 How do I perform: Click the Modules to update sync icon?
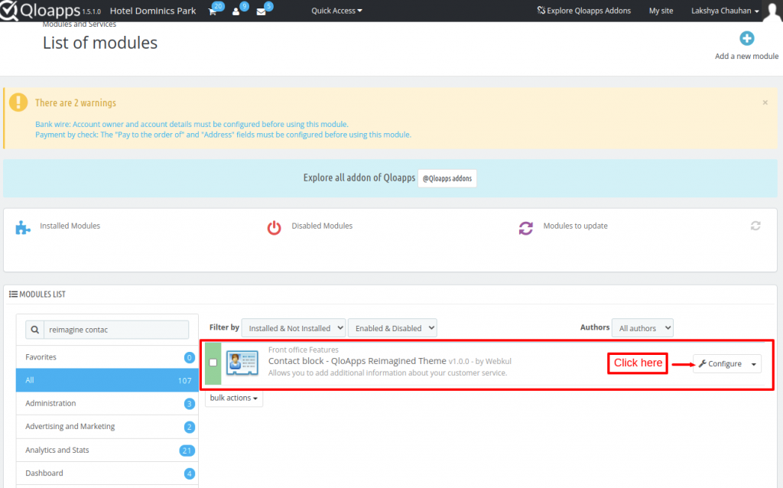(525, 228)
